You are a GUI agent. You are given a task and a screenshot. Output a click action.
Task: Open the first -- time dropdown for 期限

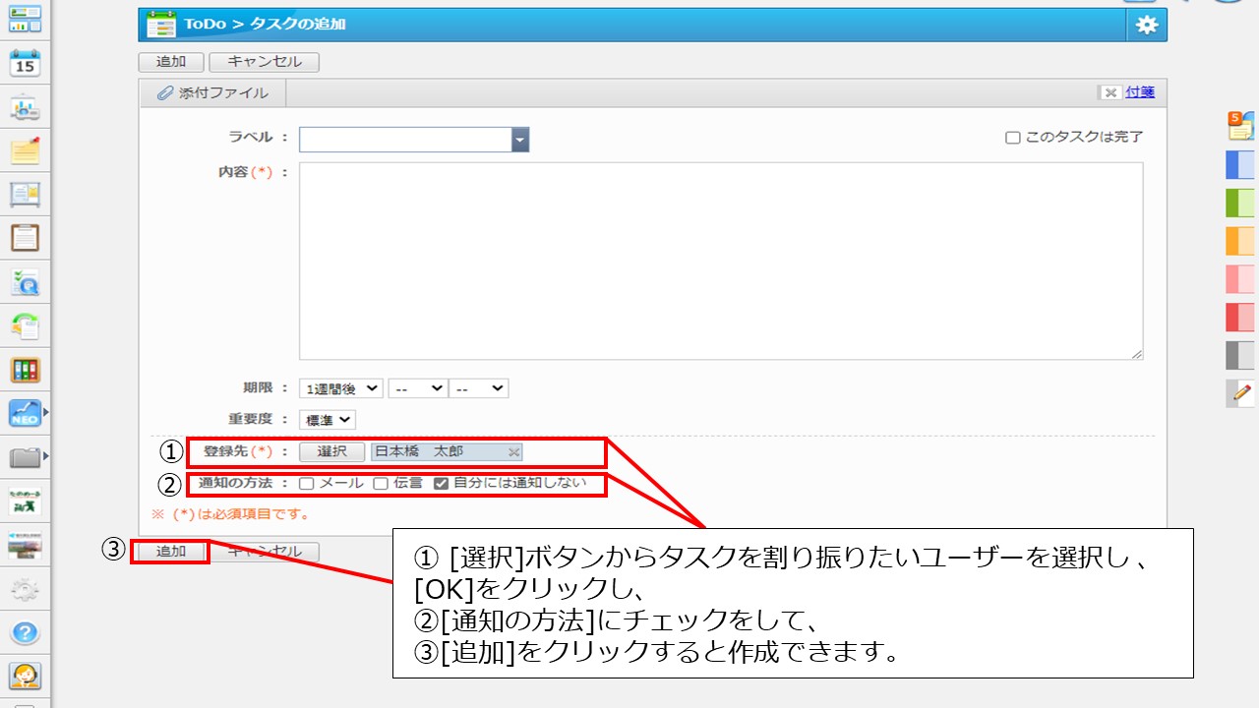418,388
